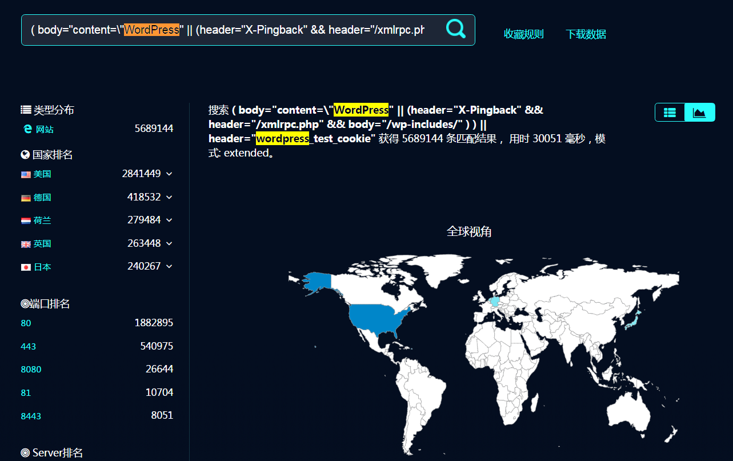The image size is (733, 461).
Task: Filter results by 网站 type
Action: 45,130
